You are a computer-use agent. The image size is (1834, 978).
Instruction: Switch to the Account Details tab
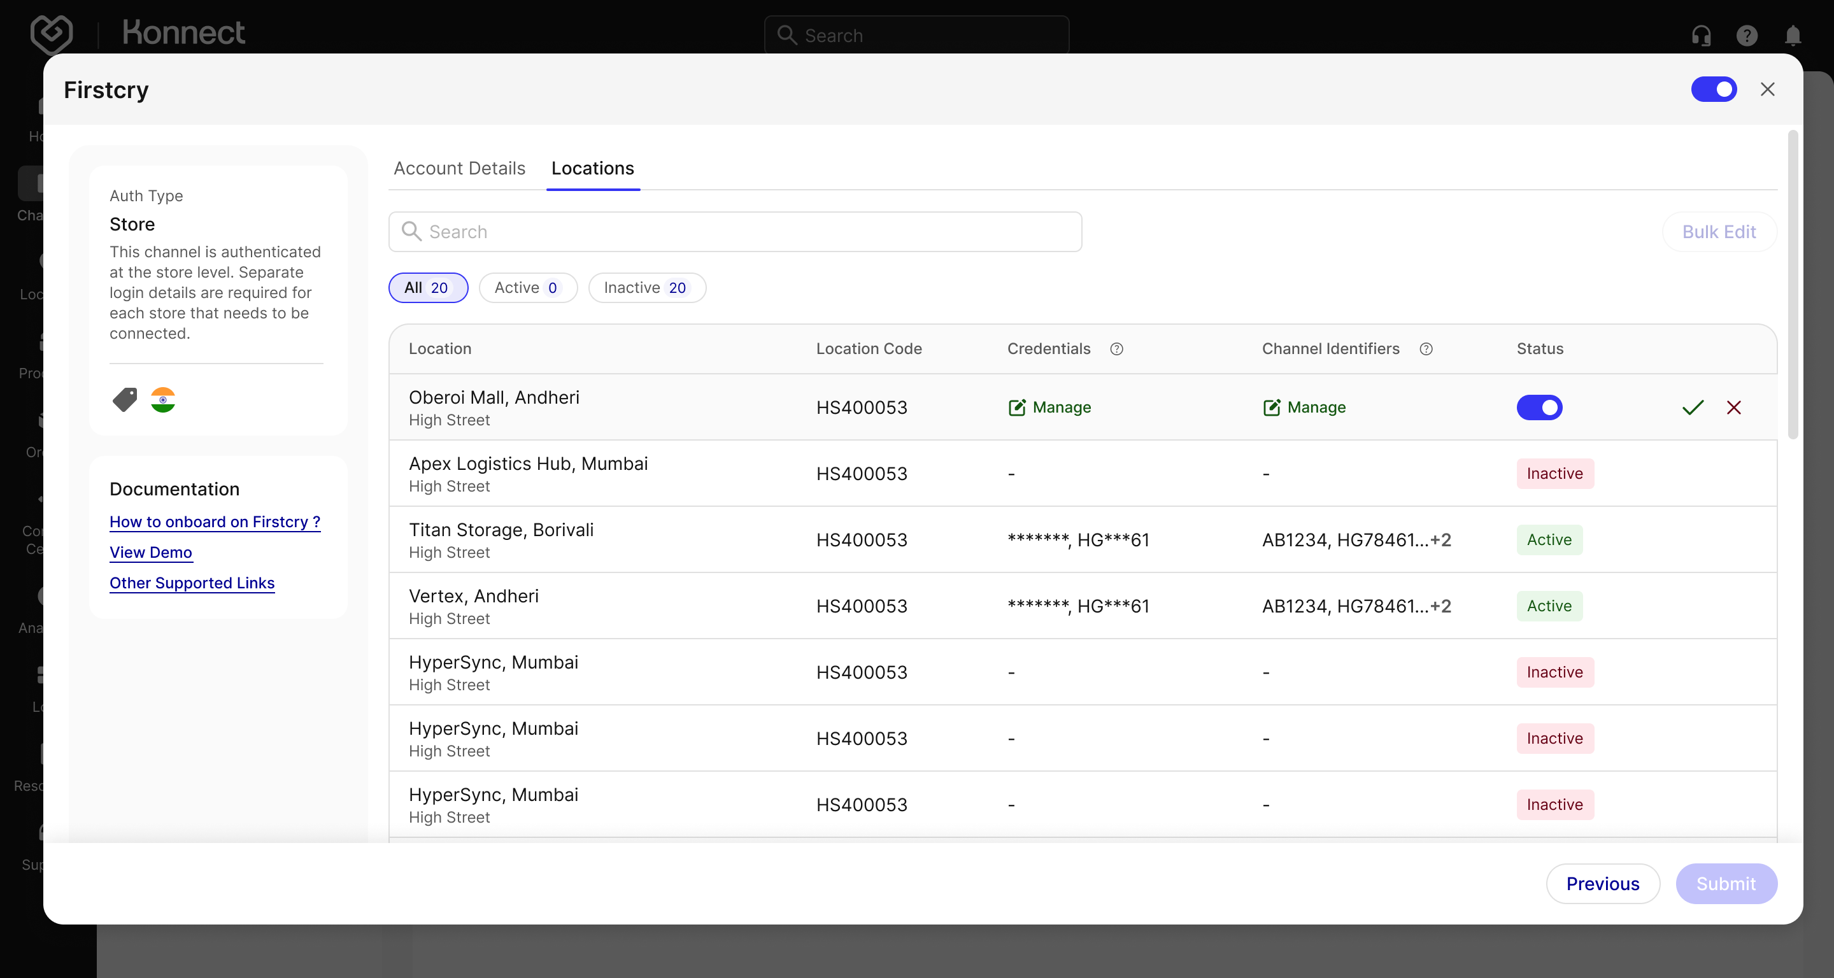pyautogui.click(x=459, y=168)
